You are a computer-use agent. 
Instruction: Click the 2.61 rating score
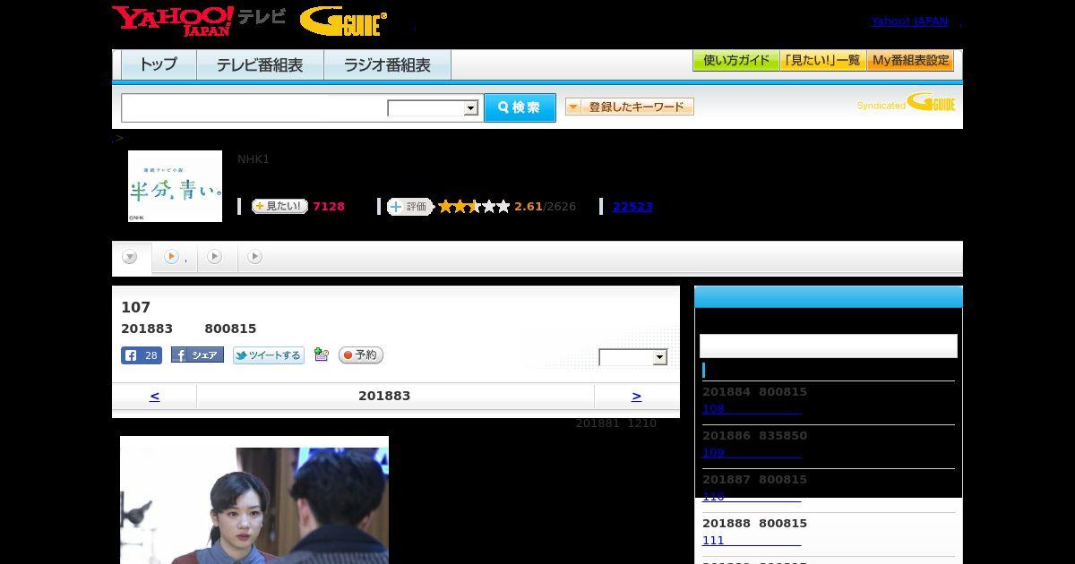529,207
